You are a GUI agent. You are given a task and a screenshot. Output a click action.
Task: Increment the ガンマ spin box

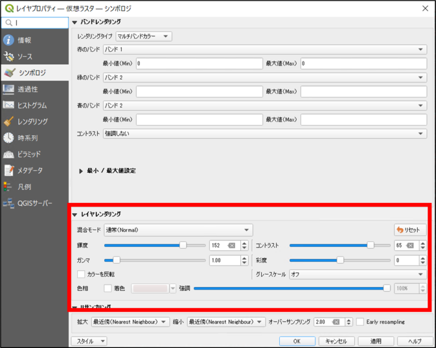(244, 258)
